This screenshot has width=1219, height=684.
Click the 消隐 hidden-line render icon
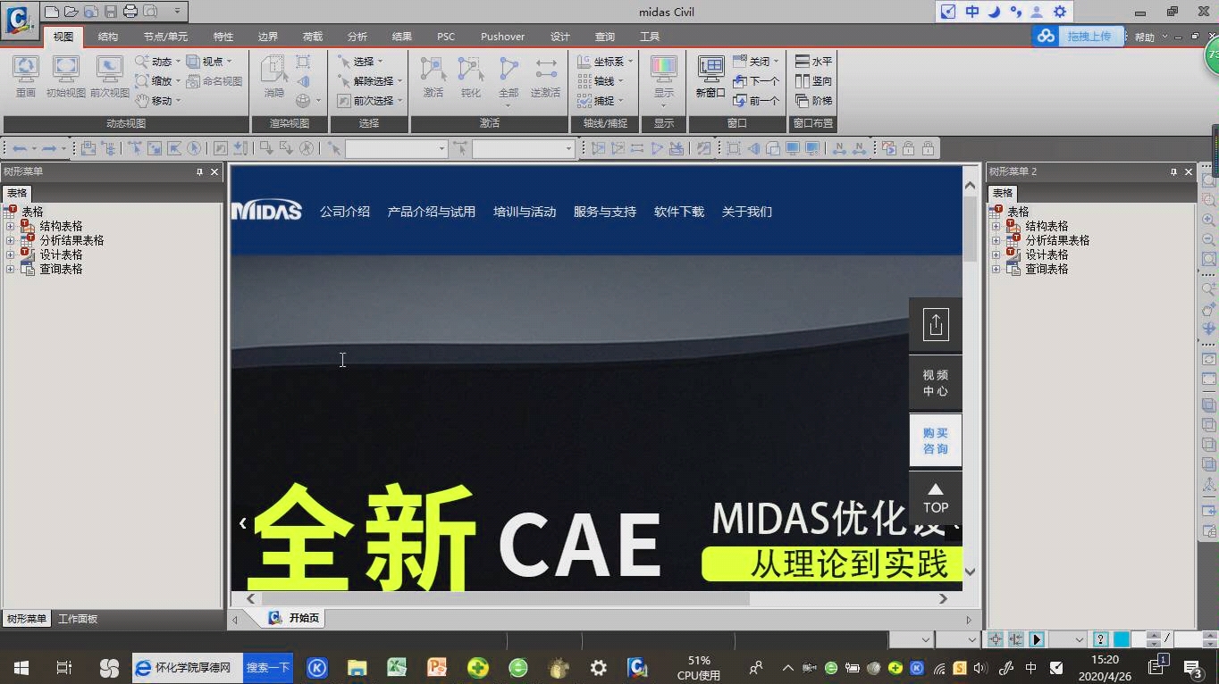273,77
